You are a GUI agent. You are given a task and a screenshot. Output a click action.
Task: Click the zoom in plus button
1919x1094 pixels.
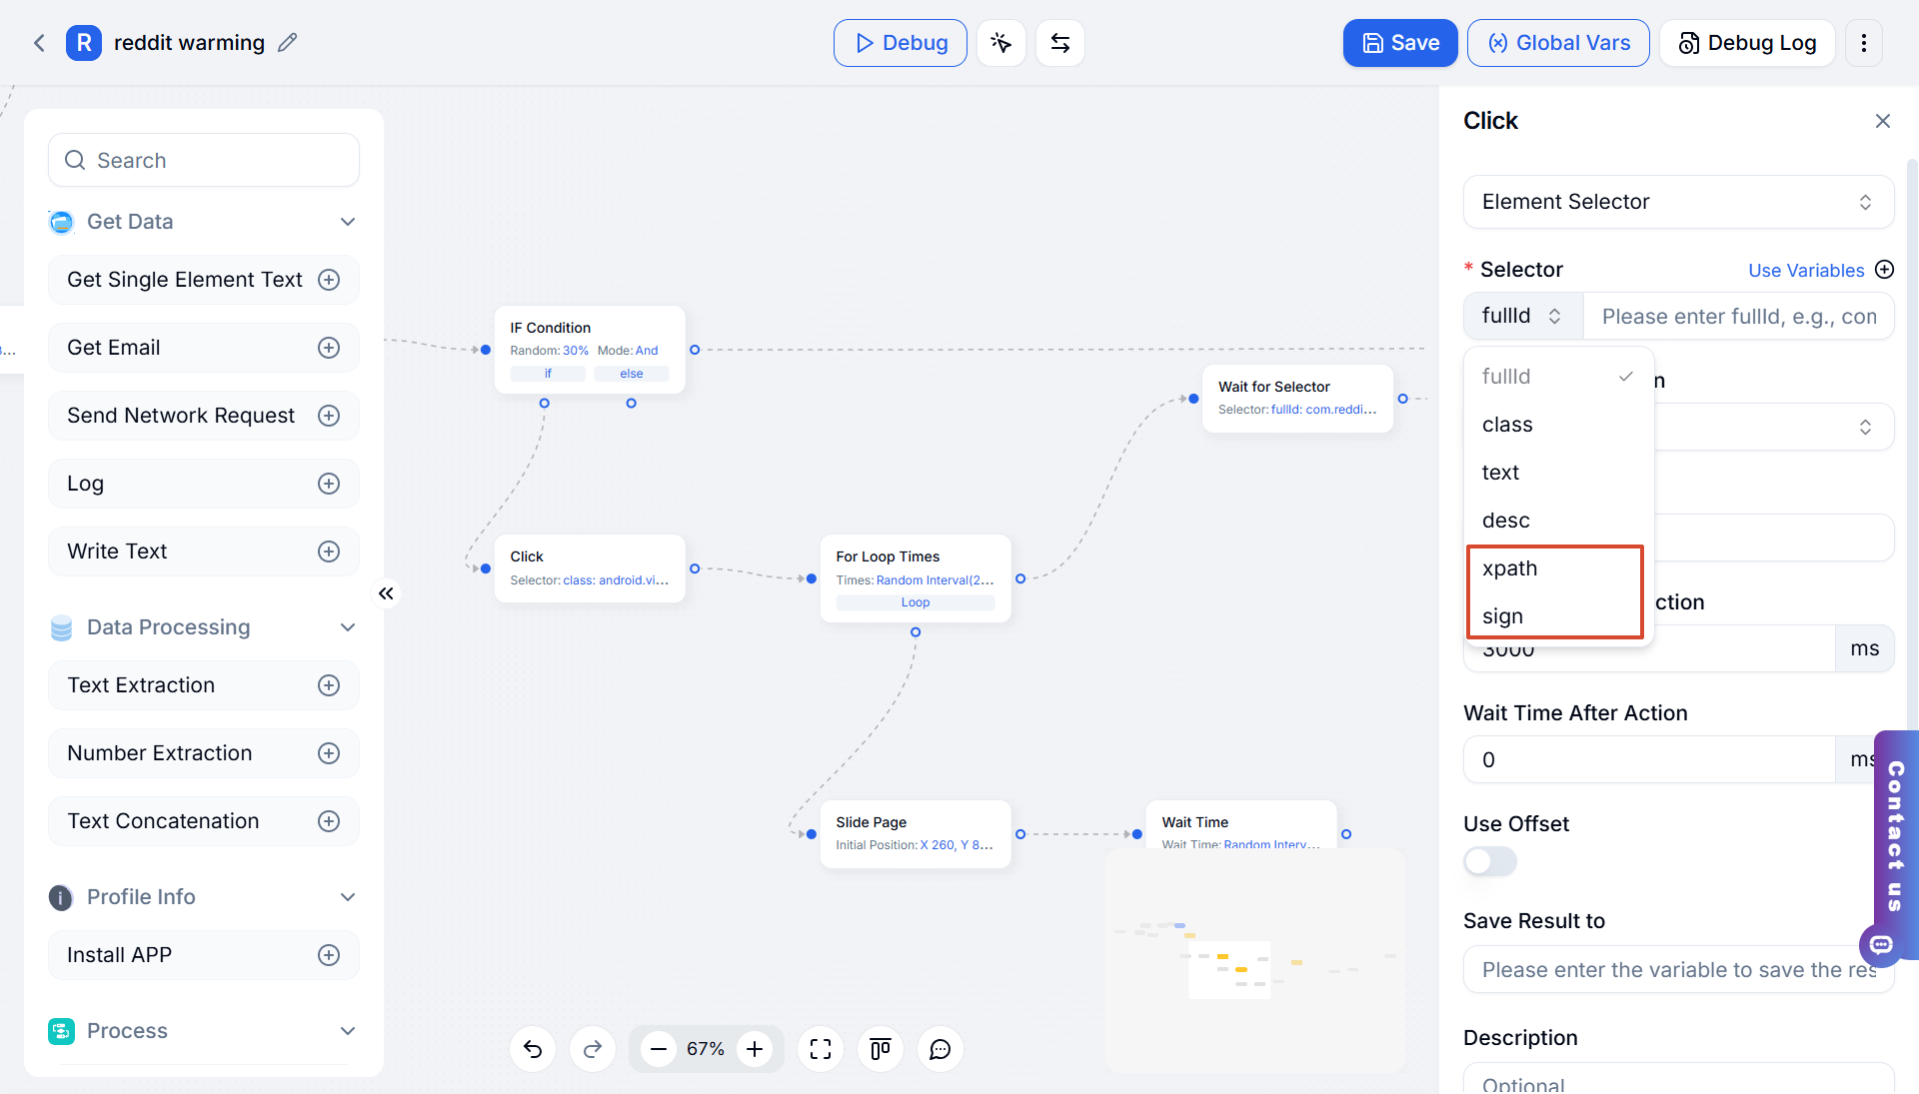point(755,1049)
